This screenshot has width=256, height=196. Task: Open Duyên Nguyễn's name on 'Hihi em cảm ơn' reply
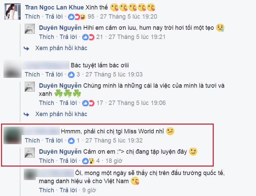point(60,28)
